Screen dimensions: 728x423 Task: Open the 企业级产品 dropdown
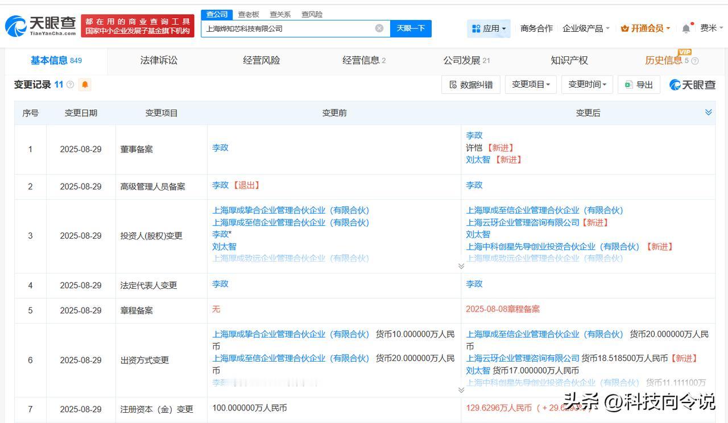[x=586, y=28]
